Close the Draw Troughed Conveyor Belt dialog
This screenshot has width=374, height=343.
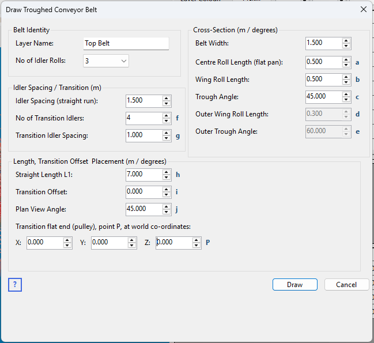coord(364,10)
